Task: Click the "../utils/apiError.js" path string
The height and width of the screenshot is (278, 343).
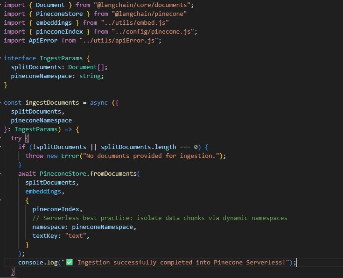Action: click(x=119, y=41)
